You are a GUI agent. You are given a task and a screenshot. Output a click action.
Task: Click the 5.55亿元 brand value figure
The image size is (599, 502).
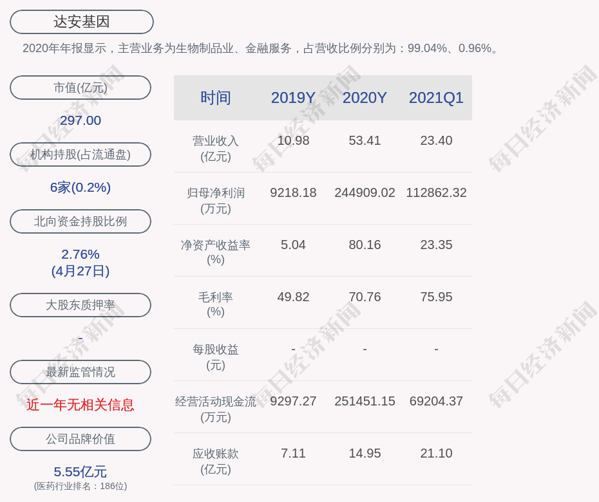[x=80, y=472]
